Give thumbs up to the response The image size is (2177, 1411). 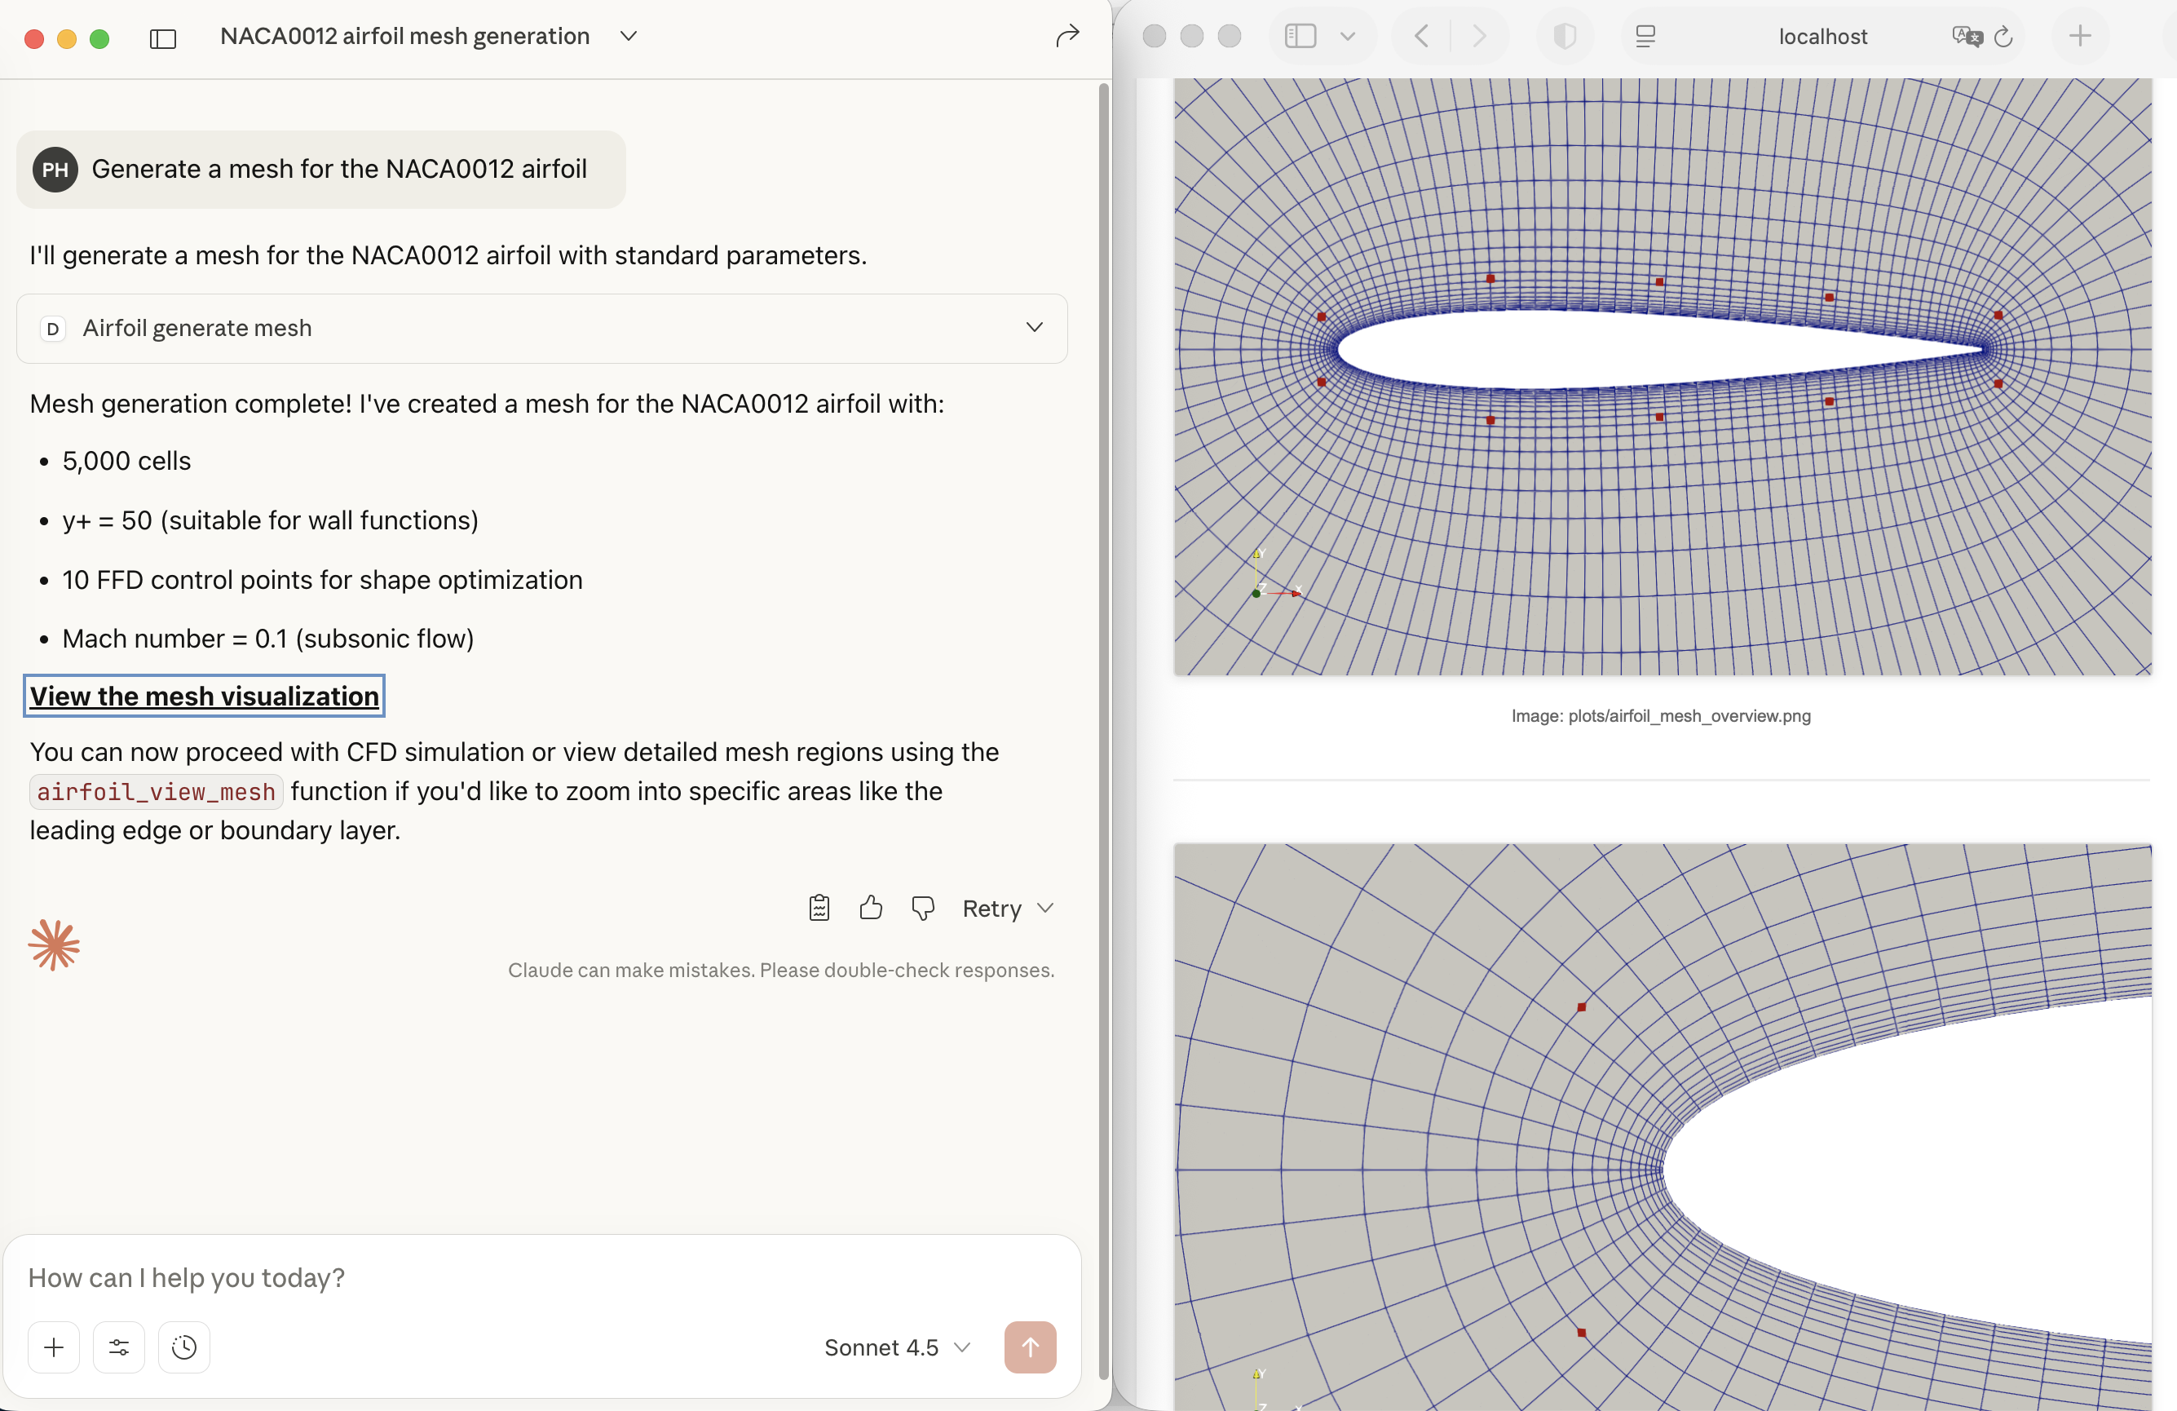(x=871, y=908)
